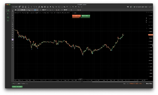Viewport: 158px width, 95px height.
Task: Click the plus icon in the top toolbar
Action: click(x=31, y=7)
